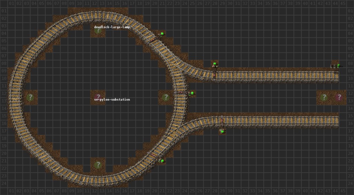Screen dimensions: 354x195
Task: Select the red question-mark icon labeled se-pylon-substation
Action: (98, 97)
